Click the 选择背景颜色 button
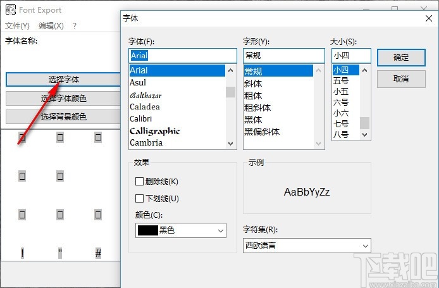Screen dimensions: 439x288 tap(63, 116)
